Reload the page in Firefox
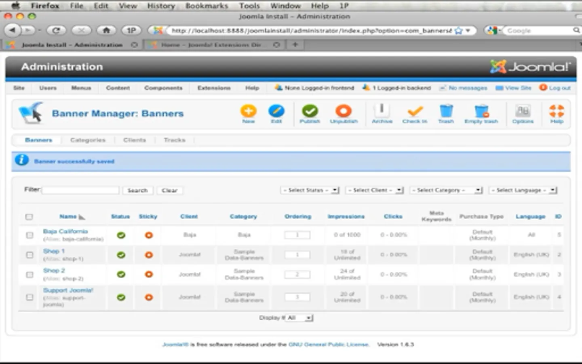The image size is (582, 364). (x=56, y=30)
